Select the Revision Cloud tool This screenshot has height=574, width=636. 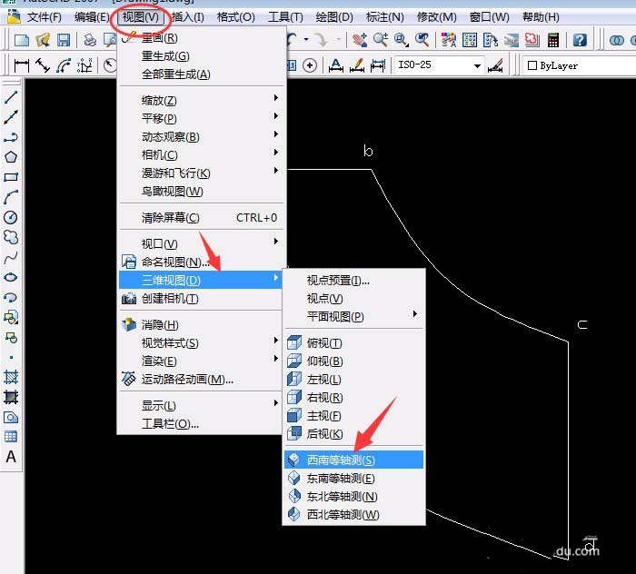[11, 237]
